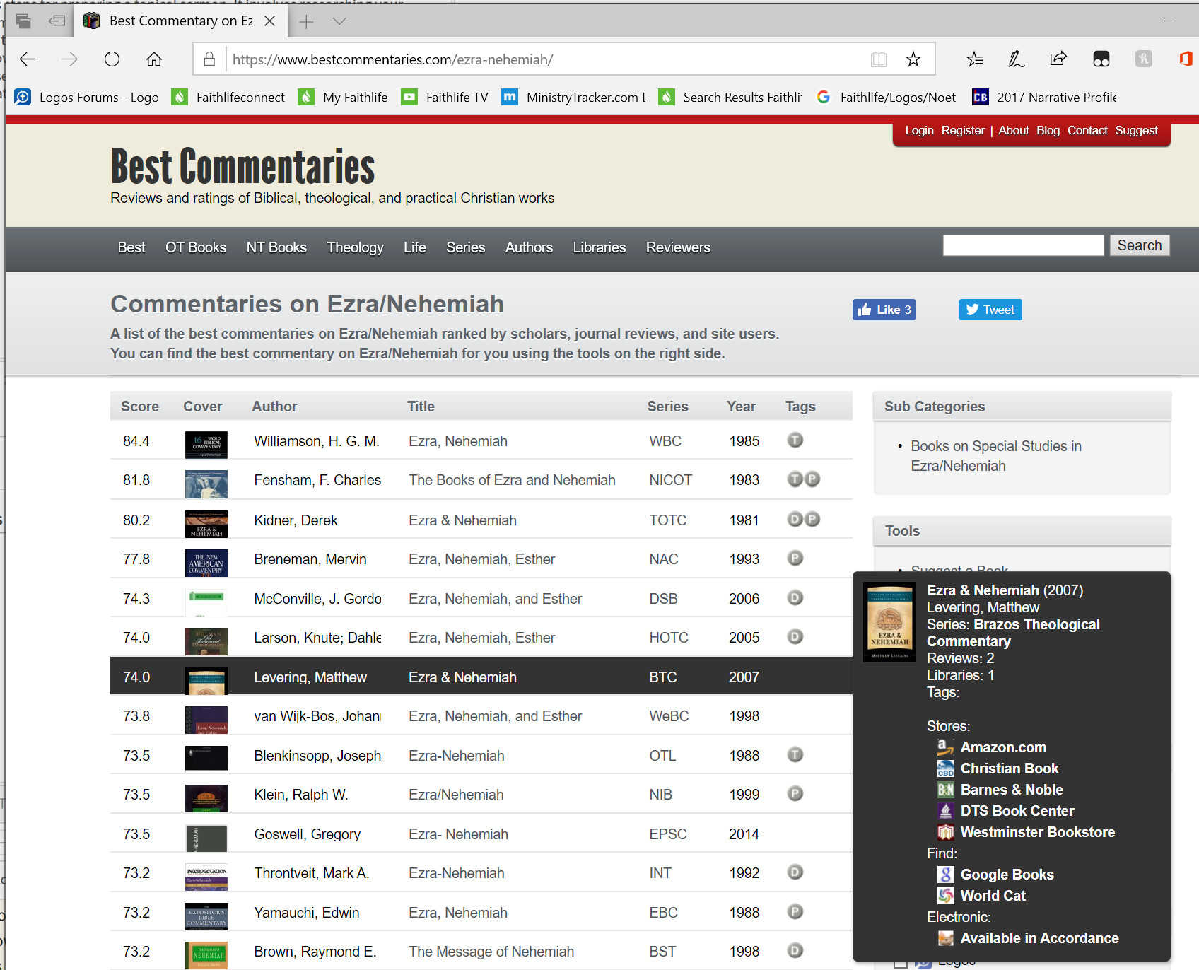The width and height of the screenshot is (1199, 970).
Task: Close the Best Commentary tab
Action: [269, 21]
